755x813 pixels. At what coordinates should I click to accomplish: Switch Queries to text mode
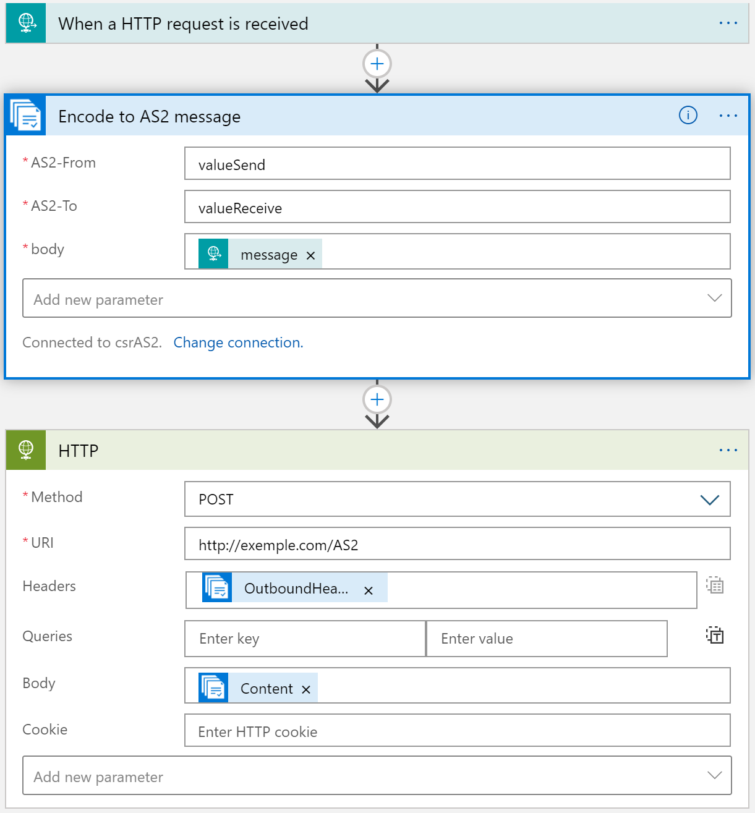715,635
